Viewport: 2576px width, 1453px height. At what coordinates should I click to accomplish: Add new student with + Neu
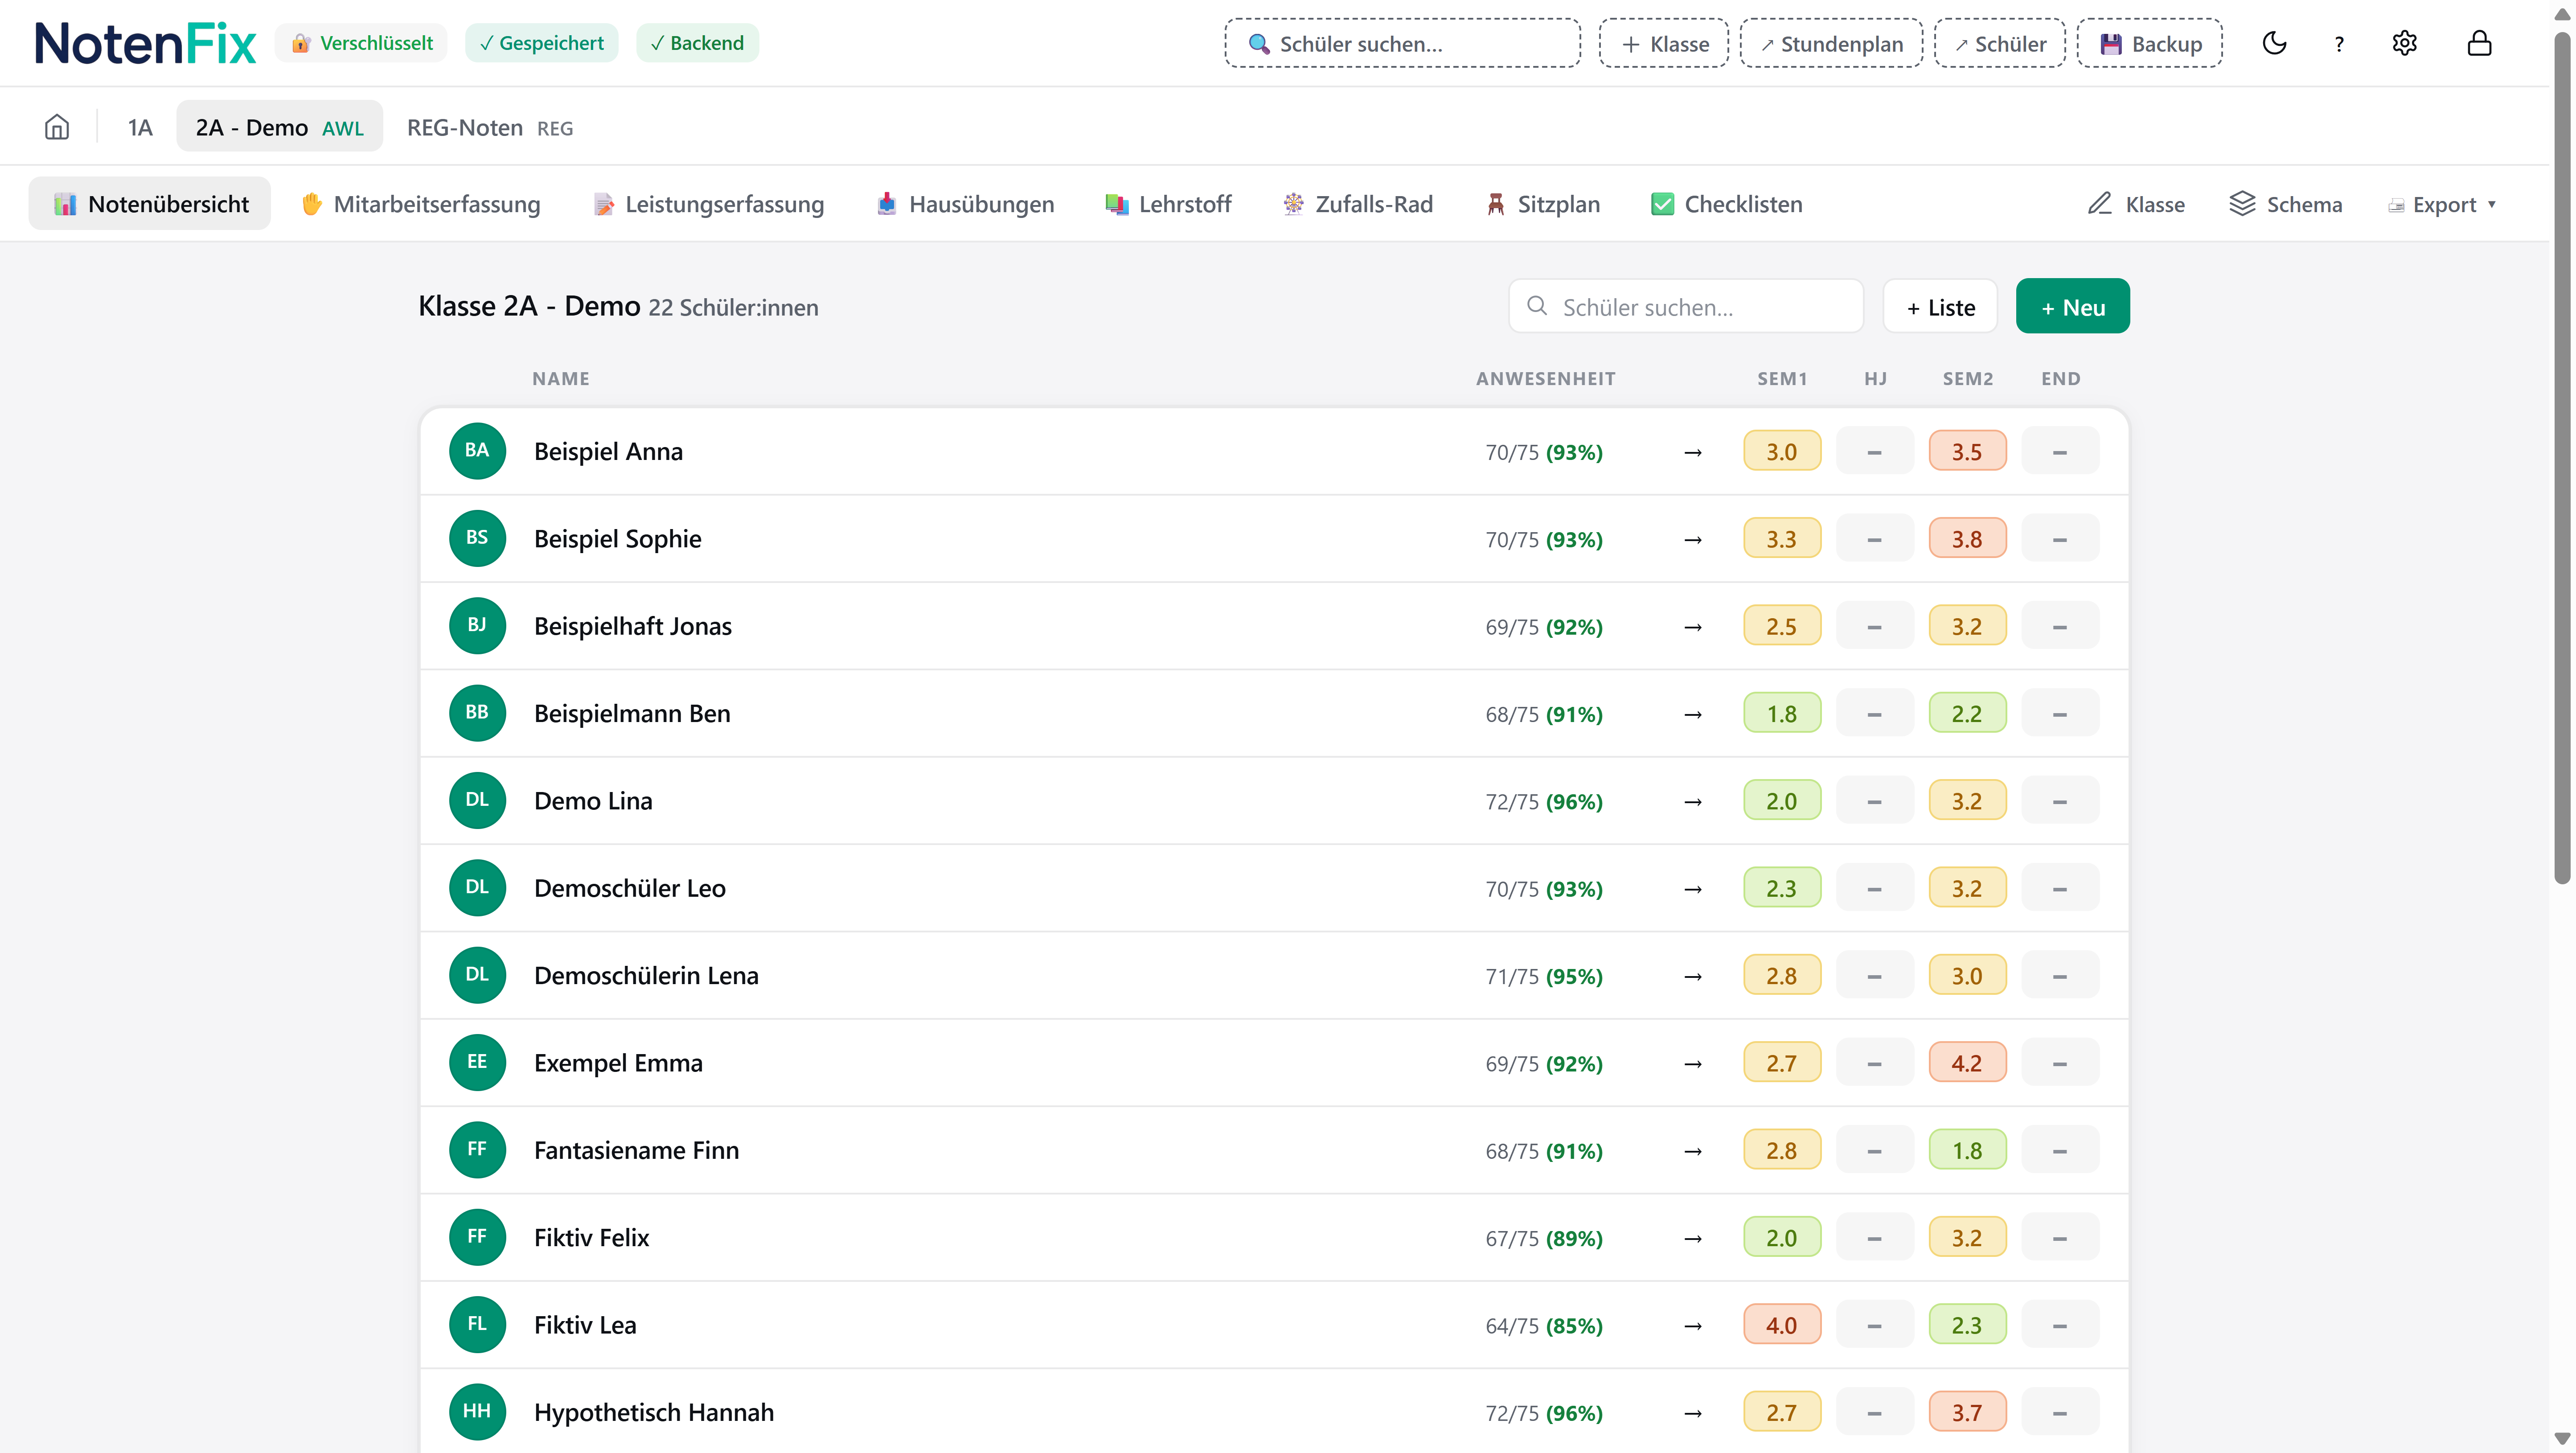click(2073, 306)
